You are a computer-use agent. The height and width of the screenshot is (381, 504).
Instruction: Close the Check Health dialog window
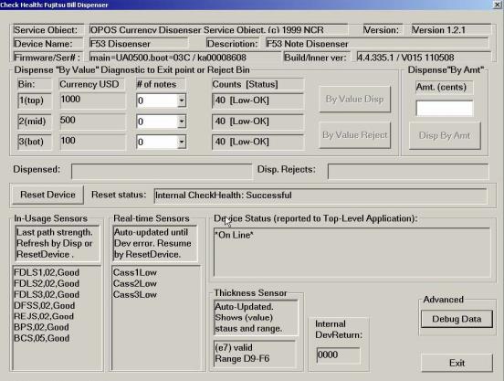click(x=497, y=5)
